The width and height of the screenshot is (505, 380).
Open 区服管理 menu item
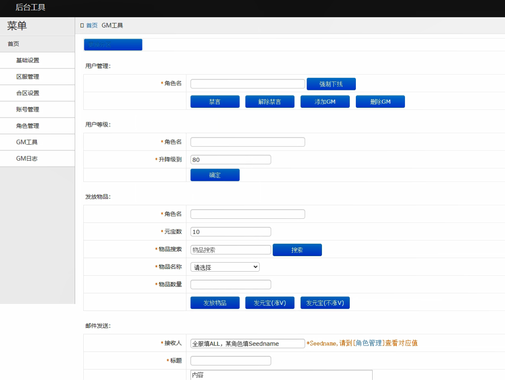pos(37,76)
